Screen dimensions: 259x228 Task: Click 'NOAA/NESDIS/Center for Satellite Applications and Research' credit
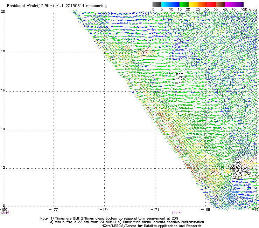coord(151,226)
